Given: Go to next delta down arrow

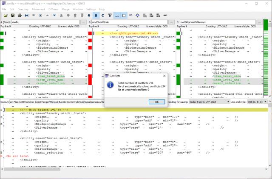Looking at the screenshot, I should pos(54,15).
